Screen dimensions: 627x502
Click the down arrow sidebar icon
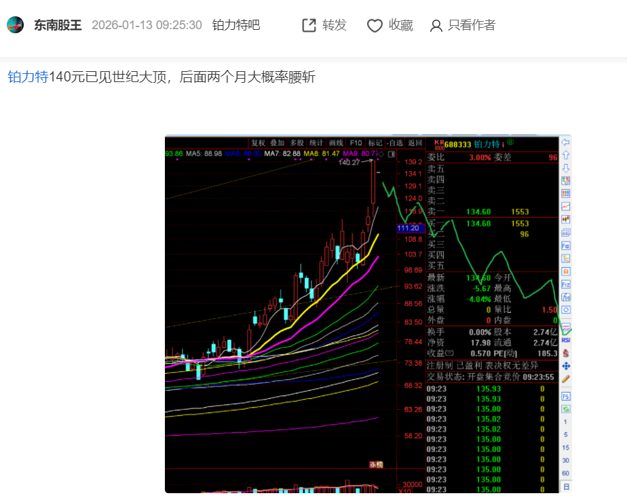coord(566,168)
